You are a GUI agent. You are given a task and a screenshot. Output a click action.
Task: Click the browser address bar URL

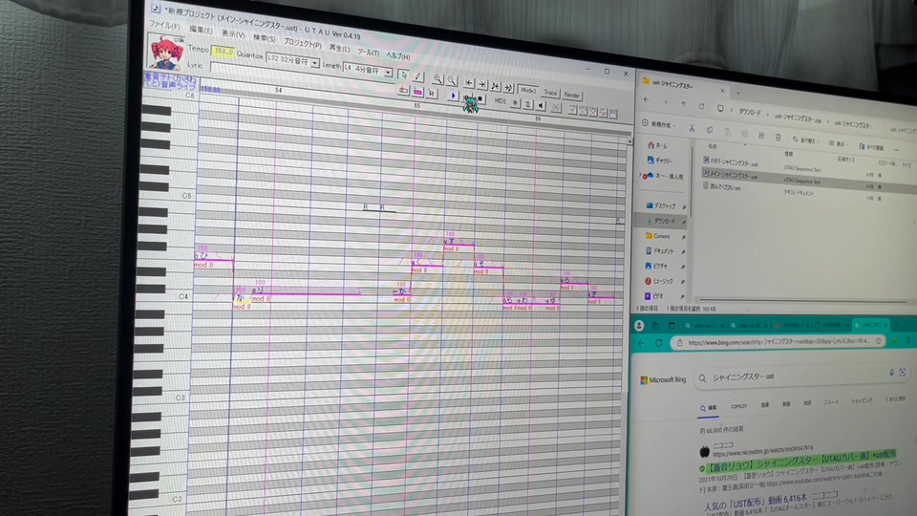point(778,342)
